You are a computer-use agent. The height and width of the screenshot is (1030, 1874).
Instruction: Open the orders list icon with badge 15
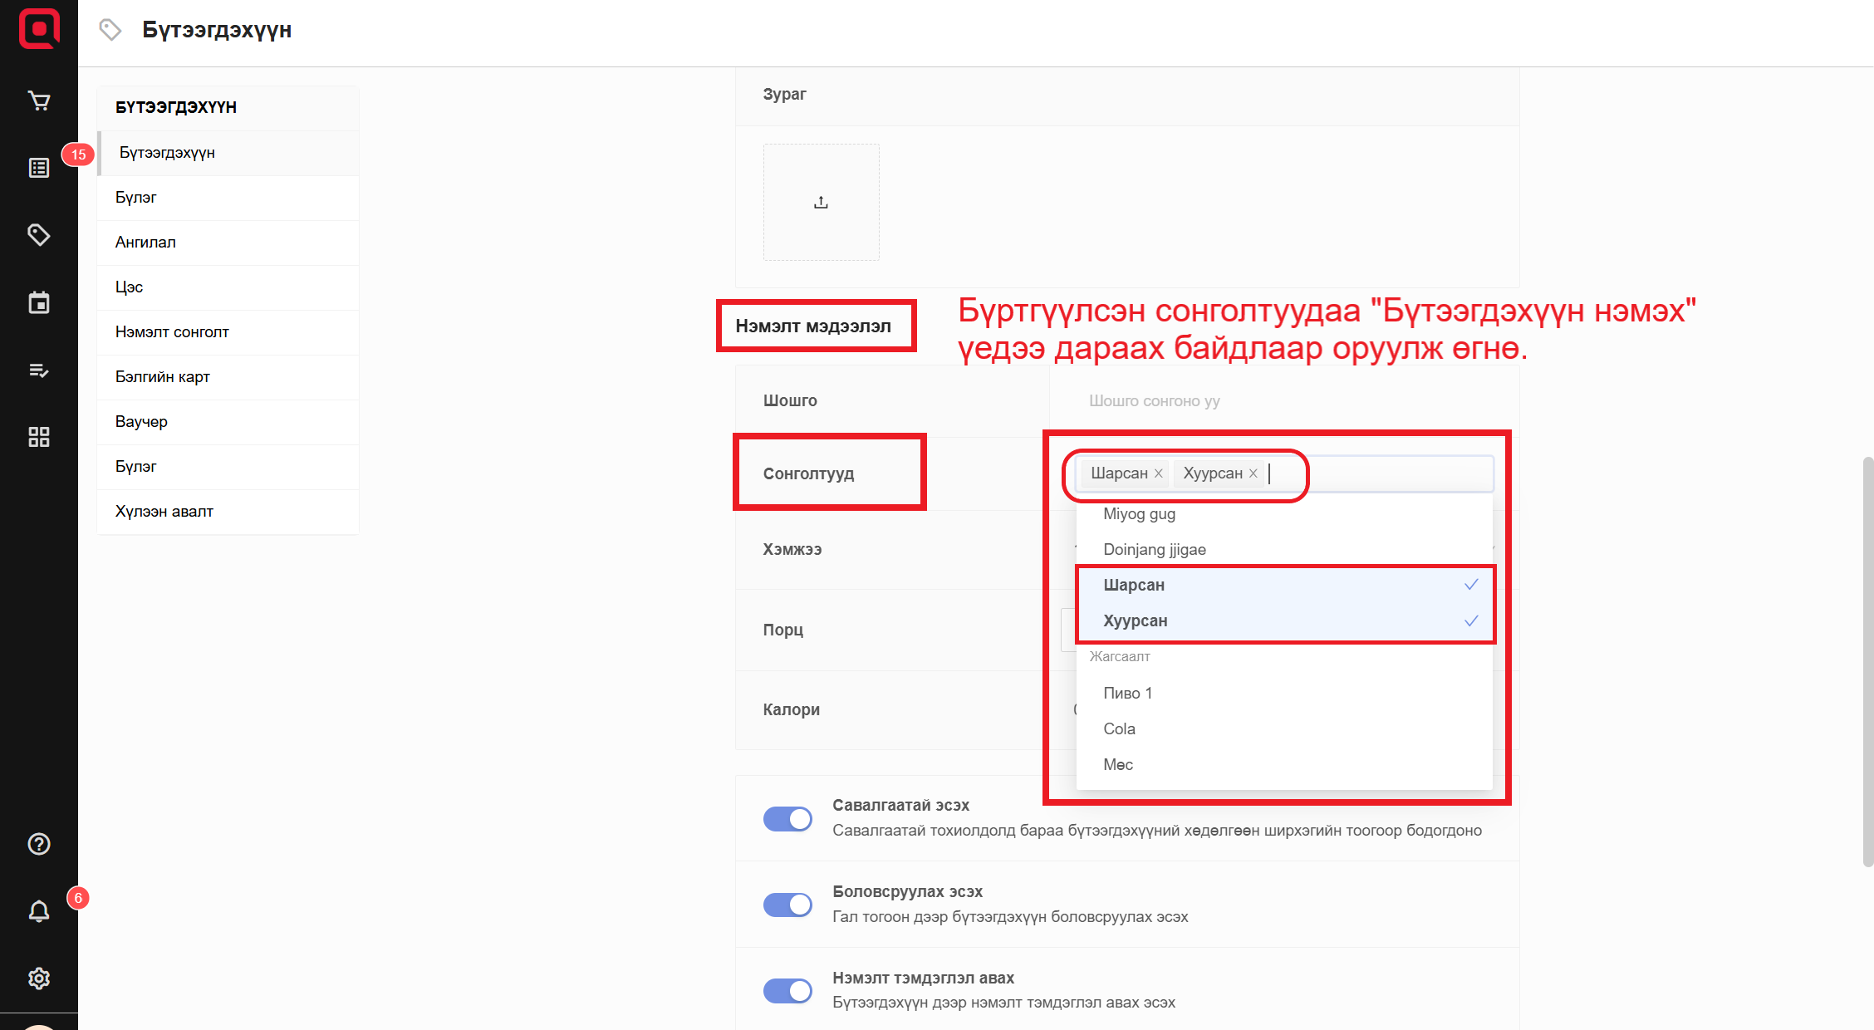39,168
